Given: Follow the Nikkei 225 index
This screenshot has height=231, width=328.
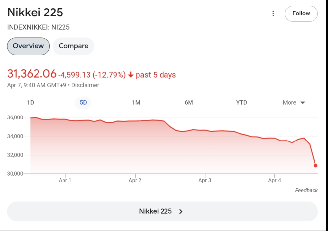Looking at the screenshot, I should pyautogui.click(x=301, y=13).
